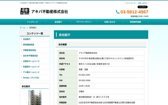Screen dimensions: 168x105
Task: Click 日曜日 holiday value
Action: (81, 92)
